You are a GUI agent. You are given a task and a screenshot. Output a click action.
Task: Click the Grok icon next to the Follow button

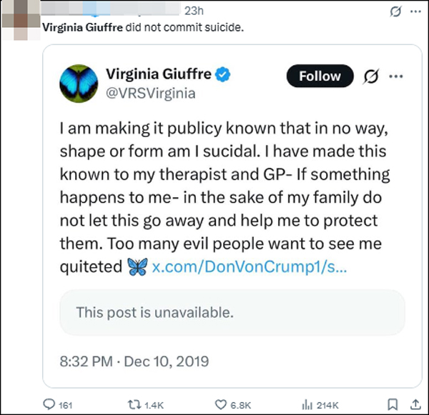pos(370,76)
